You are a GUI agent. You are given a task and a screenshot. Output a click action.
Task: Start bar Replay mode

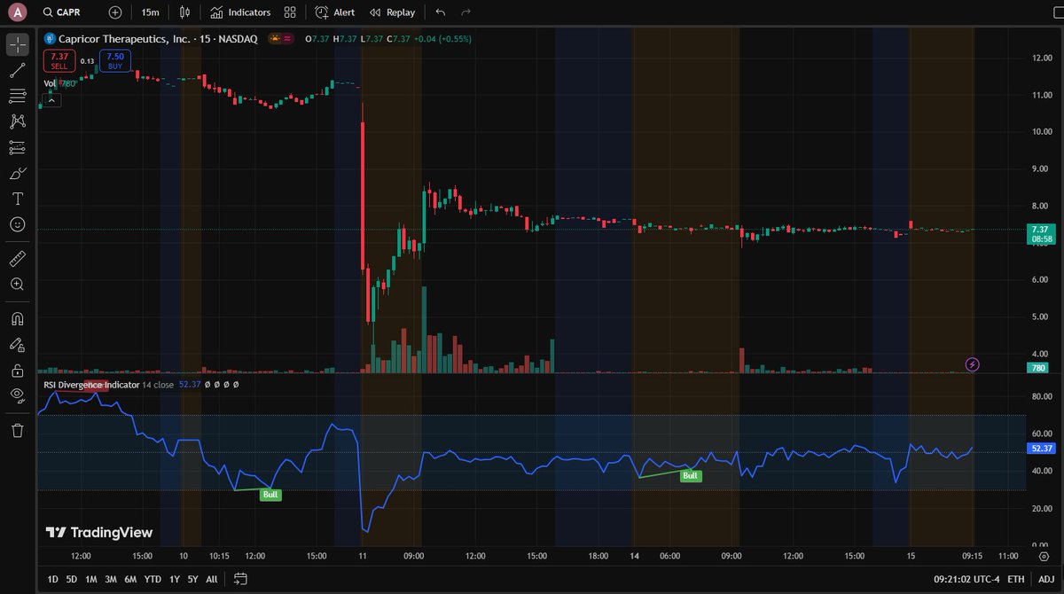click(392, 12)
